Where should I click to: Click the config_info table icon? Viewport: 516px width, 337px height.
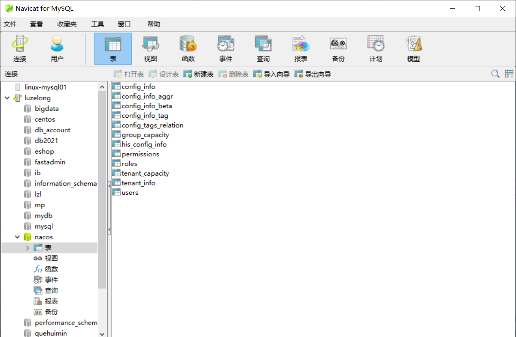pyautogui.click(x=116, y=86)
